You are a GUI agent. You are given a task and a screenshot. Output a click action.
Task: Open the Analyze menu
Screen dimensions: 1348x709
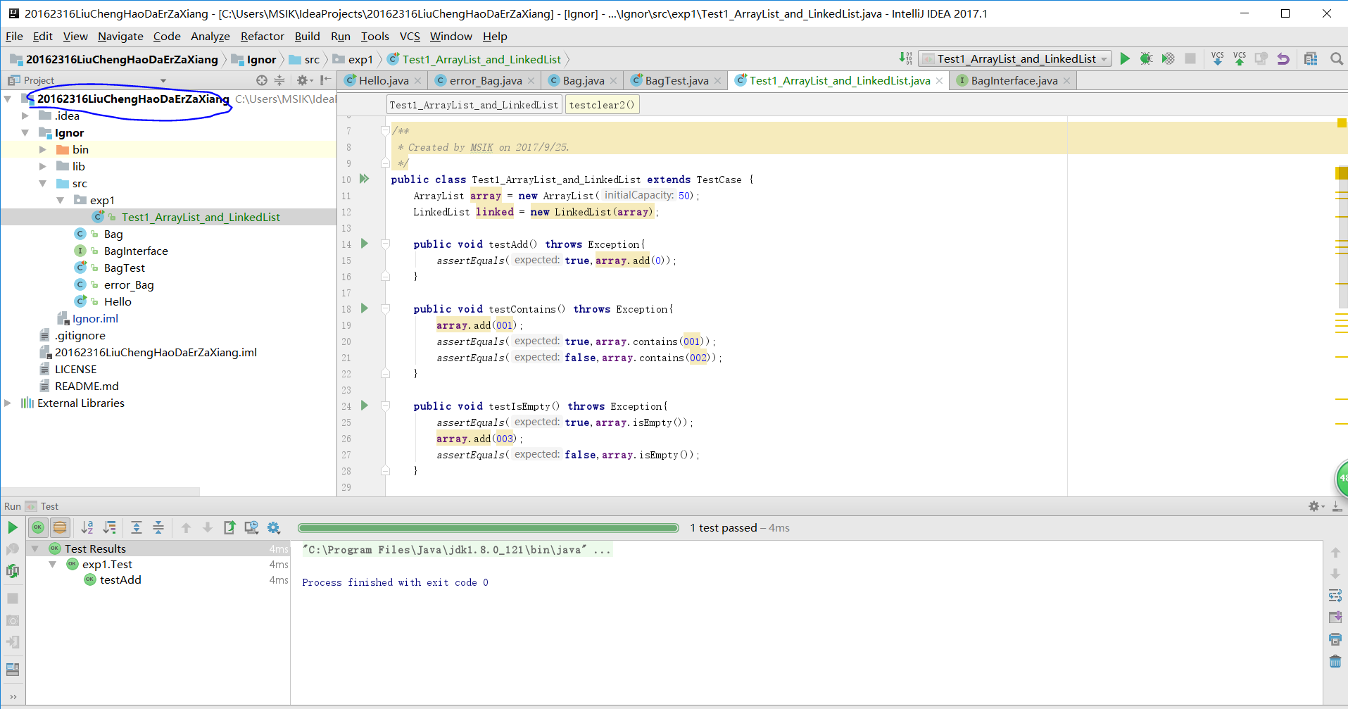210,36
